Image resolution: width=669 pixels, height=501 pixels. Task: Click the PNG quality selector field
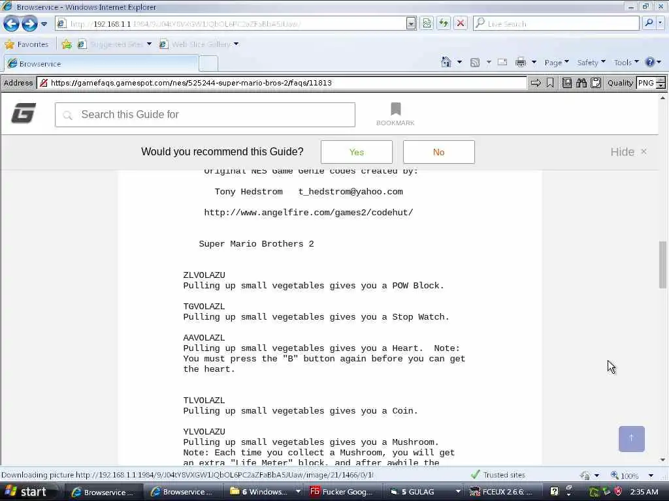coord(646,83)
